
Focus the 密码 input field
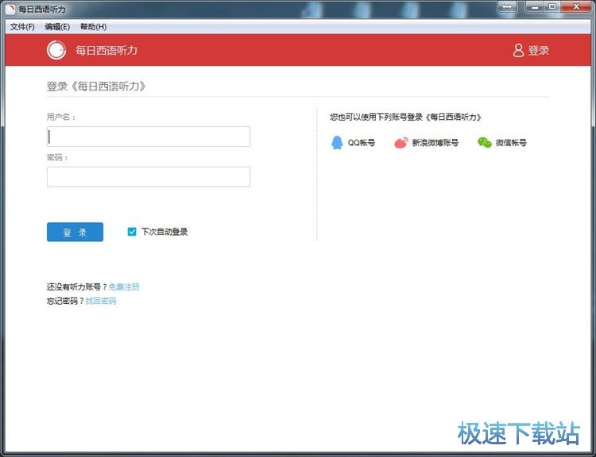click(x=149, y=177)
